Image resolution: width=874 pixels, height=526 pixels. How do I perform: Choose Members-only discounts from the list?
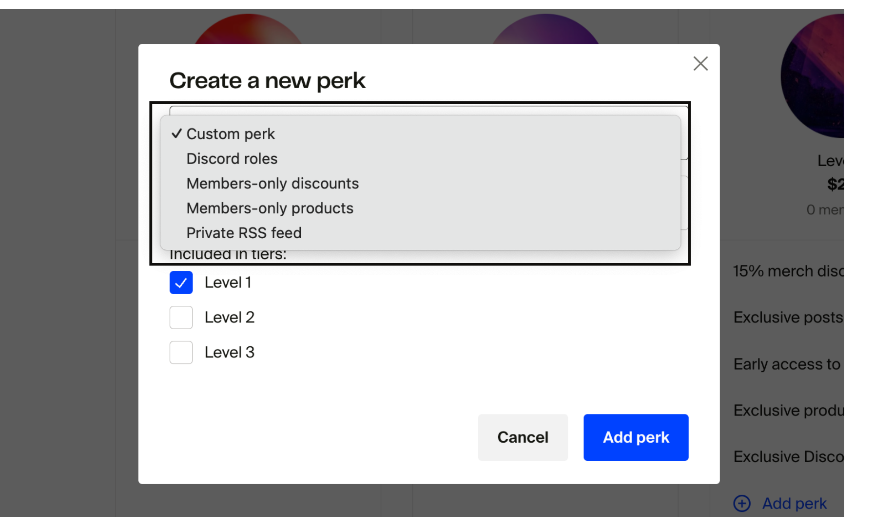(272, 183)
